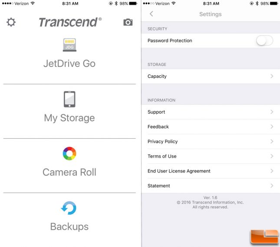Toggle Password Protection switch
This screenshot has width=280, height=247.
(264, 40)
